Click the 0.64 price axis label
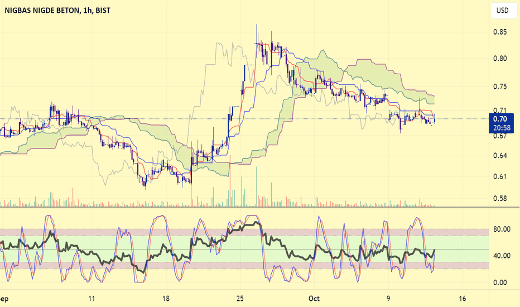This screenshot has height=307, width=520. tap(500, 155)
